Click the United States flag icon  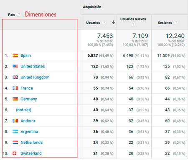click(x=15, y=66)
